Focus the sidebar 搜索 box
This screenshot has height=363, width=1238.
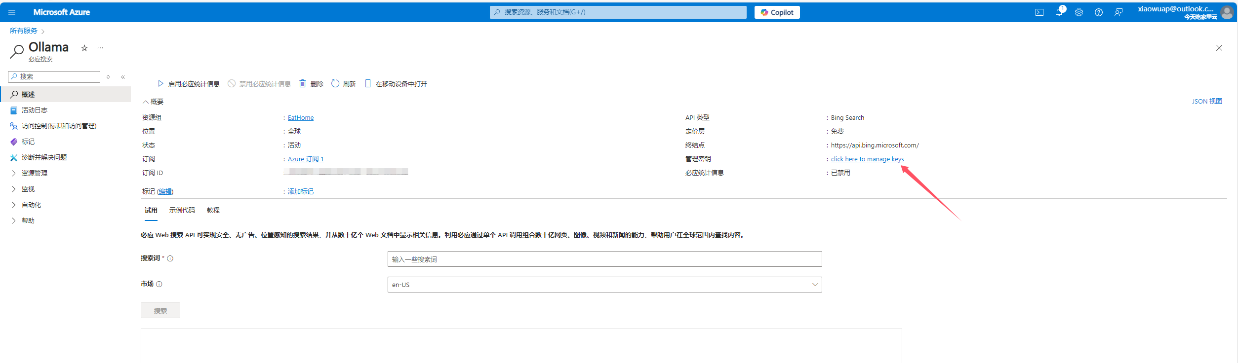click(x=54, y=77)
